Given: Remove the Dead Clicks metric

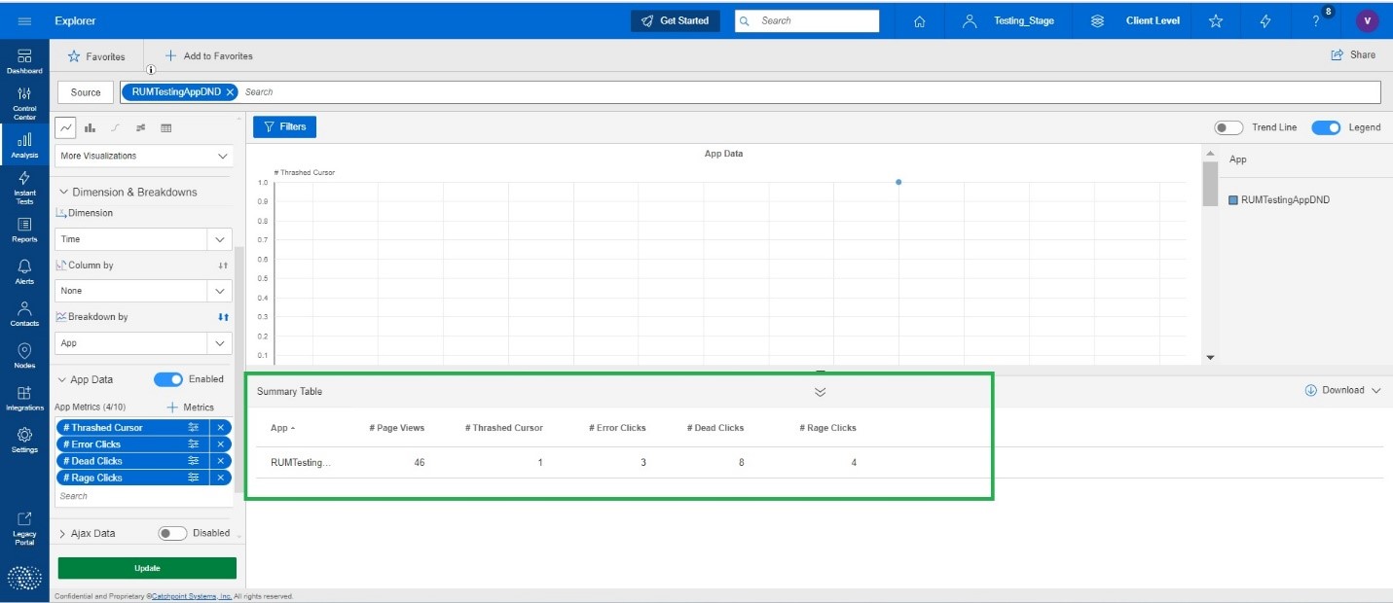Looking at the screenshot, I should click(221, 461).
